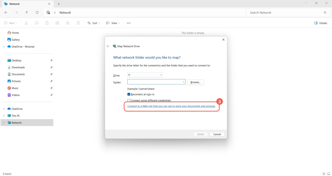Go back in Map Network Drive wizard
The image size is (332, 176).
108,46
